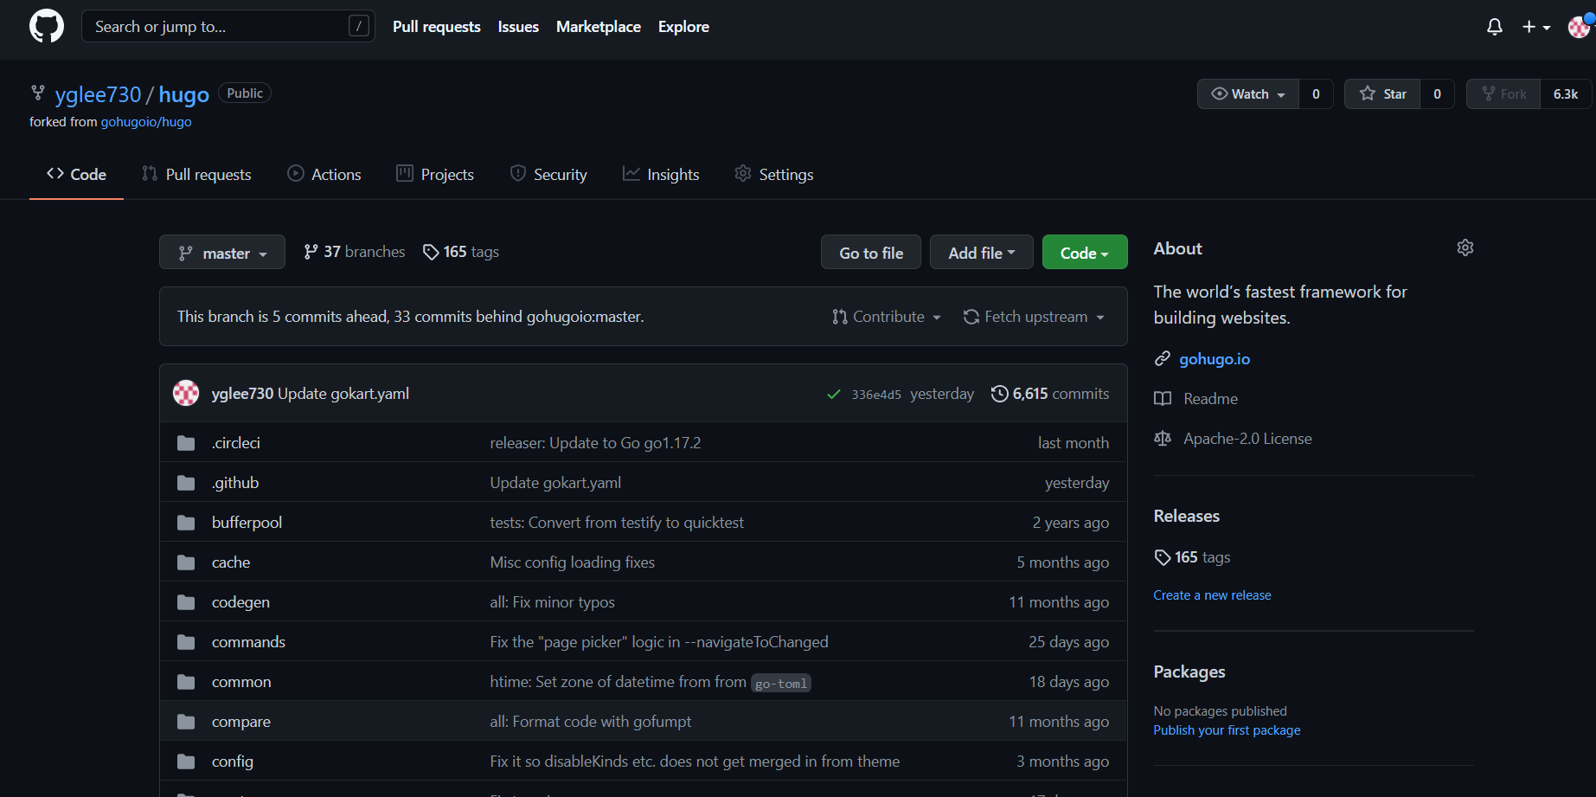The image size is (1596, 797).
Task: Open the bufferpool folder
Action: (247, 523)
